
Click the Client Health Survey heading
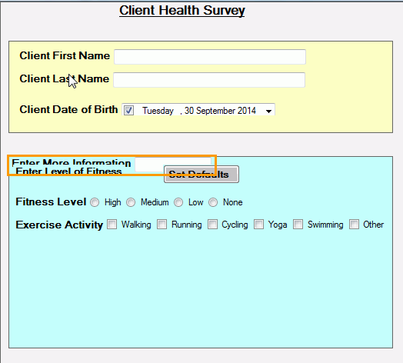pyautogui.click(x=182, y=11)
